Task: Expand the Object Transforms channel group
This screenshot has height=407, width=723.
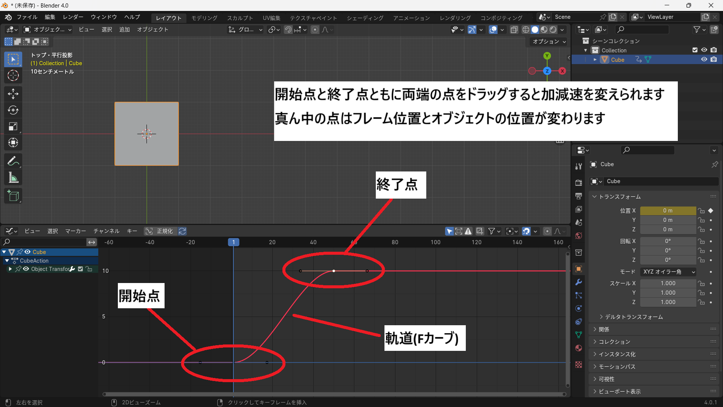Action: [10, 269]
